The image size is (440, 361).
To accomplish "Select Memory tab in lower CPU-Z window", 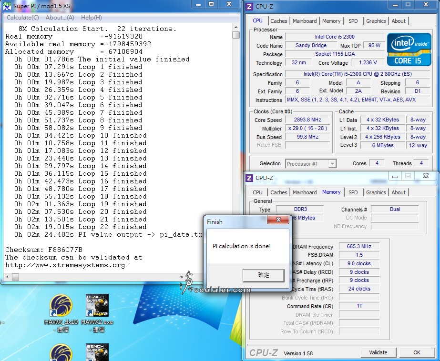I will 331,192.
